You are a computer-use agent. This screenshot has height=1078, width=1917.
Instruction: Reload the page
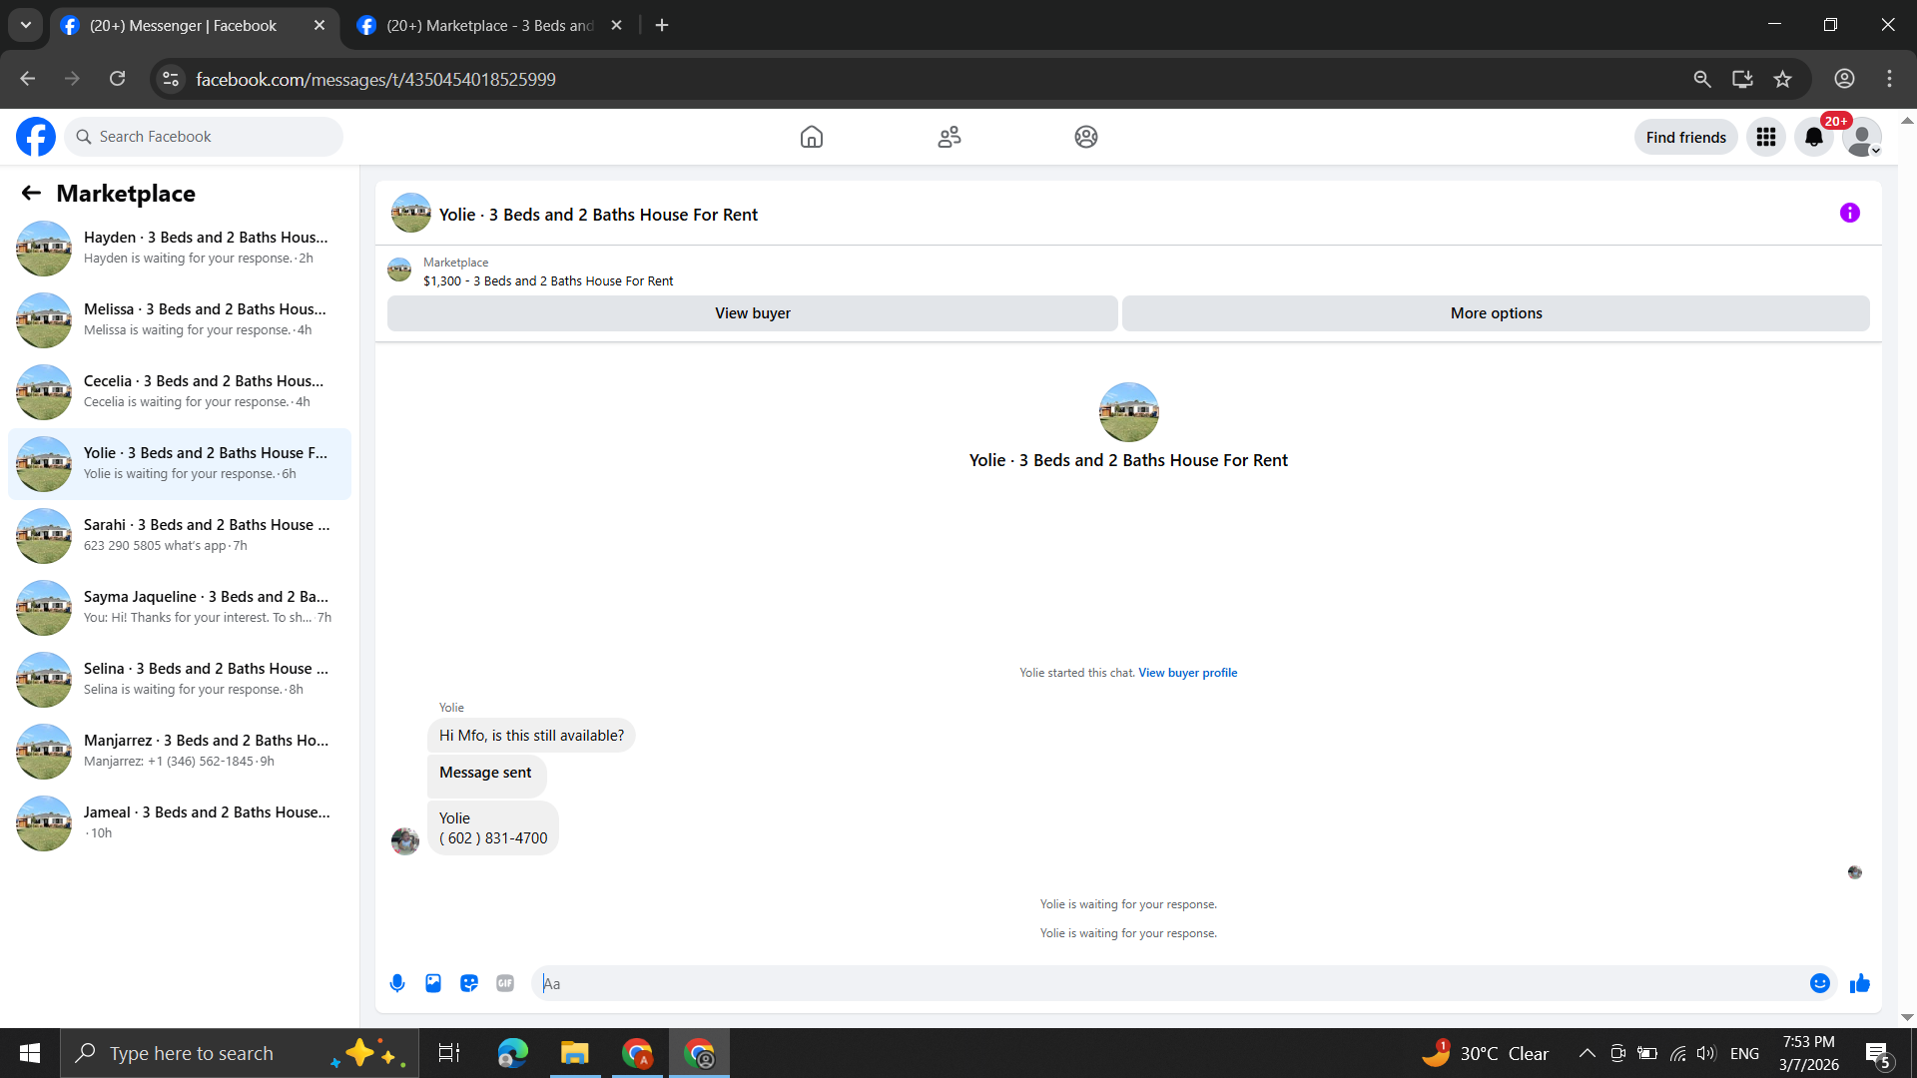[x=118, y=79]
